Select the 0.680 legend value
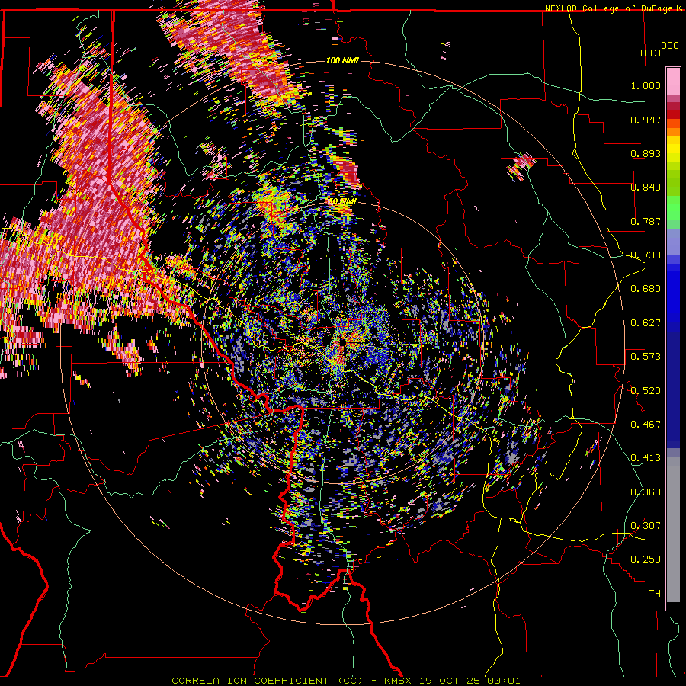The height and width of the screenshot is (686, 686). click(646, 289)
